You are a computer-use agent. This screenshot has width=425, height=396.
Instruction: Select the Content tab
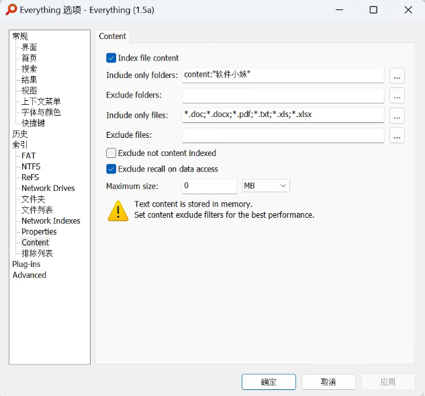point(112,36)
